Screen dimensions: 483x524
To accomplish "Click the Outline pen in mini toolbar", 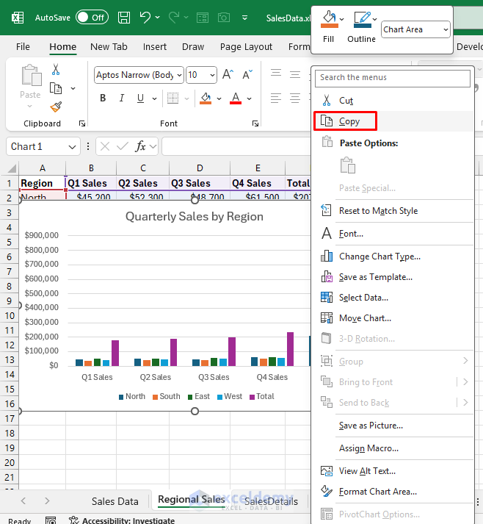I will click(360, 21).
